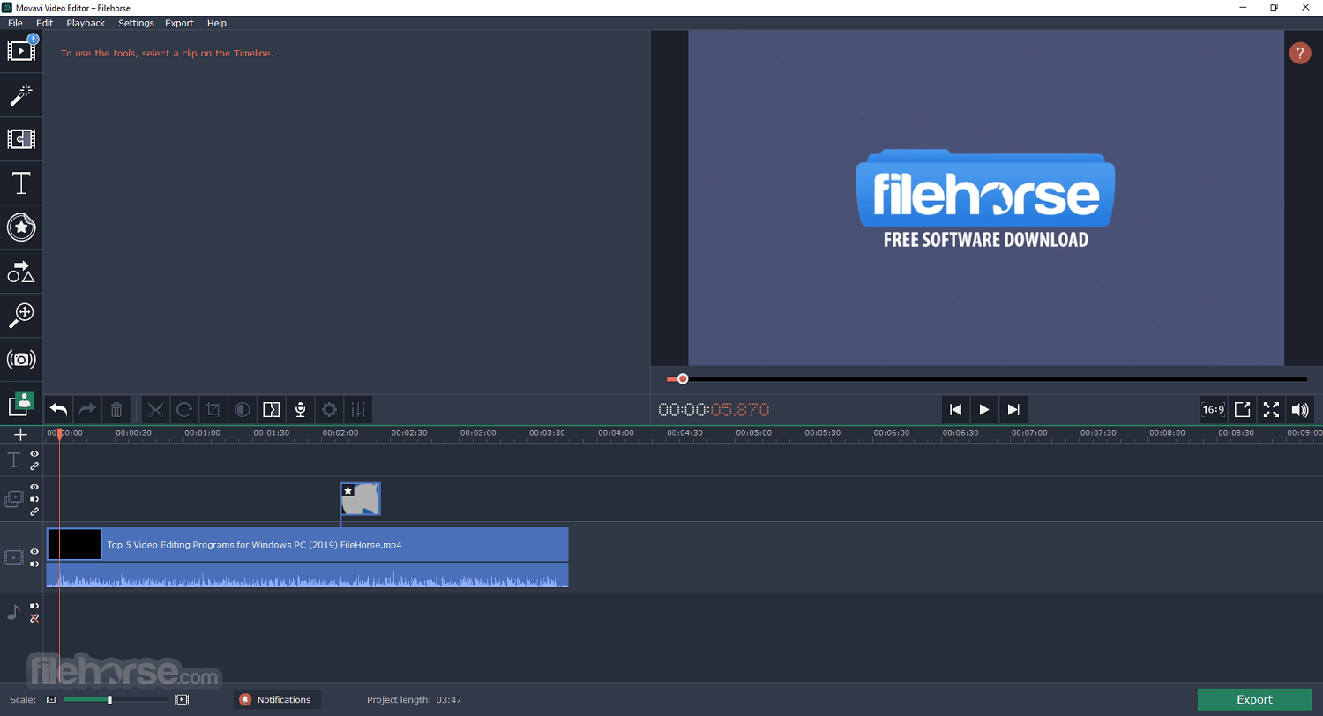
Task: Open Clip Properties gear
Action: click(329, 409)
